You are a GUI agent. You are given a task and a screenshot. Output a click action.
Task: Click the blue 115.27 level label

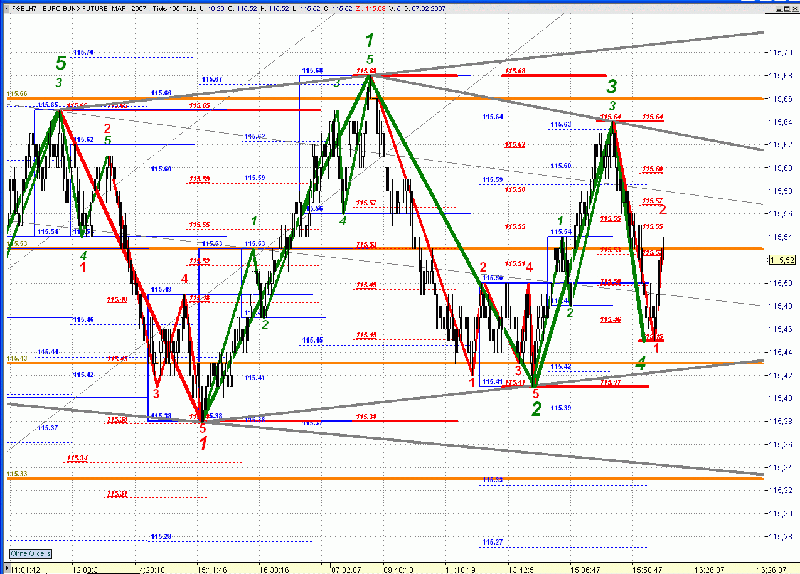pyautogui.click(x=493, y=542)
